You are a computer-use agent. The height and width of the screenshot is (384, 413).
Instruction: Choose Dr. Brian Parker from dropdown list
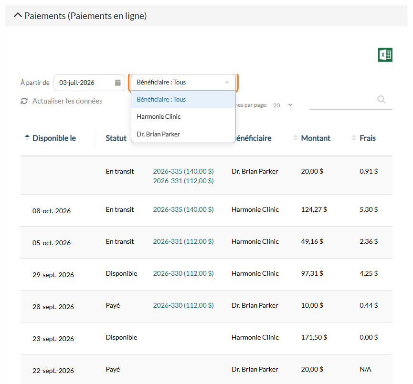click(183, 134)
